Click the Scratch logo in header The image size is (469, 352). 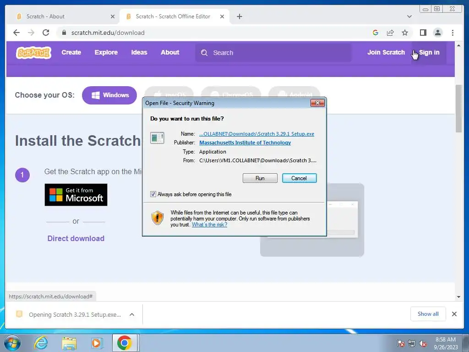(x=33, y=53)
